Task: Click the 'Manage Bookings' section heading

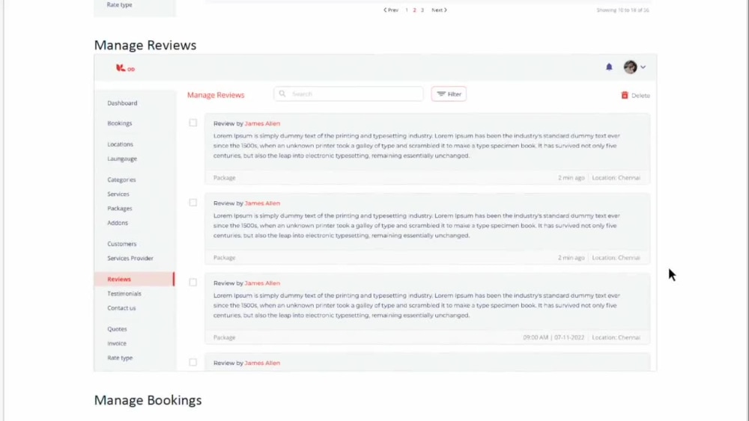Action: [148, 401]
